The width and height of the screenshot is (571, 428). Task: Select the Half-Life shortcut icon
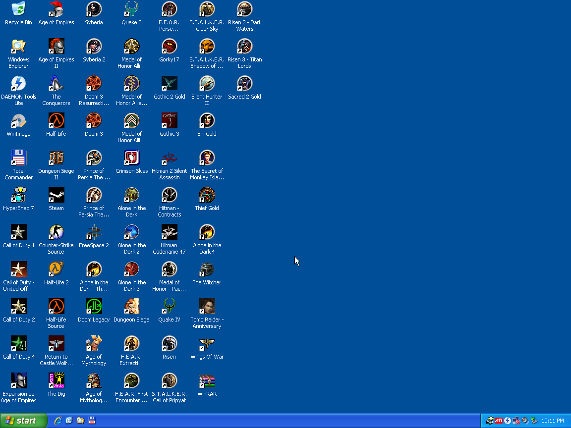pos(57,121)
